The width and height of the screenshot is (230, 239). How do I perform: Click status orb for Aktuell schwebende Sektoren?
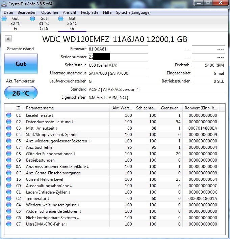click(9, 211)
